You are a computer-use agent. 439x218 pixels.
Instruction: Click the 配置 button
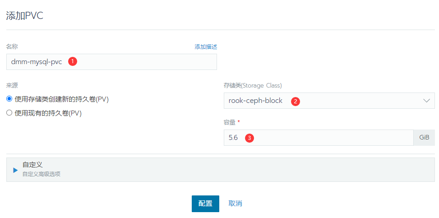coord(205,204)
